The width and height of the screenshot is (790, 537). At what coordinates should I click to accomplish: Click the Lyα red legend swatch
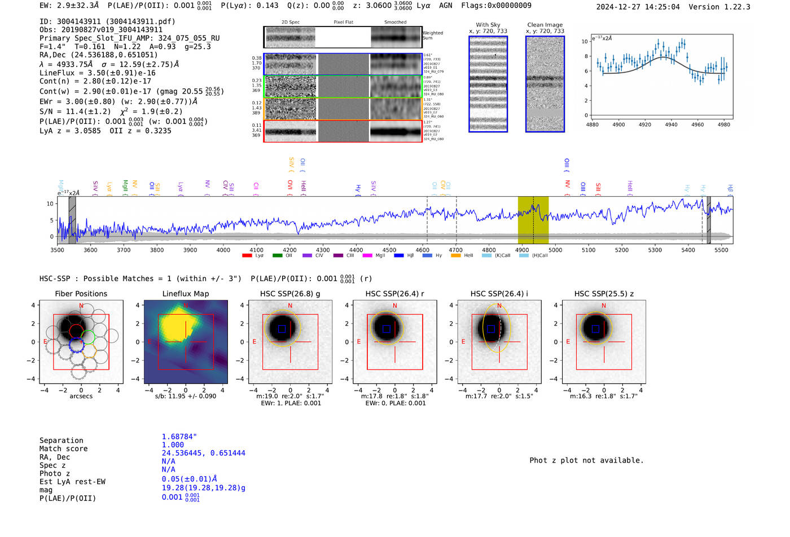pos(247,256)
